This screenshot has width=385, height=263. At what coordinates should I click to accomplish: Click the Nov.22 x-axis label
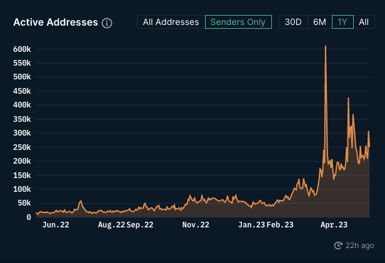click(x=196, y=225)
